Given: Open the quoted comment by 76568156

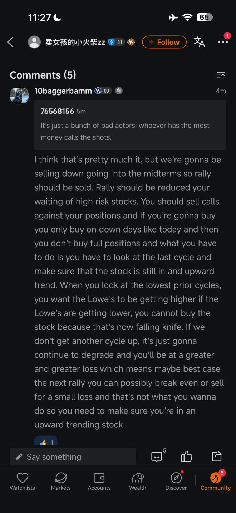Looking at the screenshot, I should [x=130, y=125].
